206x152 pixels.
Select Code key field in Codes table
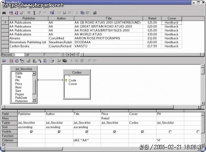[x=72, y=80]
